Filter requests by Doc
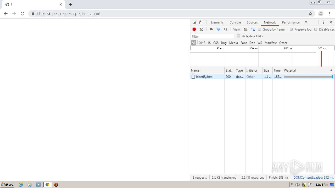 pyautogui.click(x=252, y=43)
